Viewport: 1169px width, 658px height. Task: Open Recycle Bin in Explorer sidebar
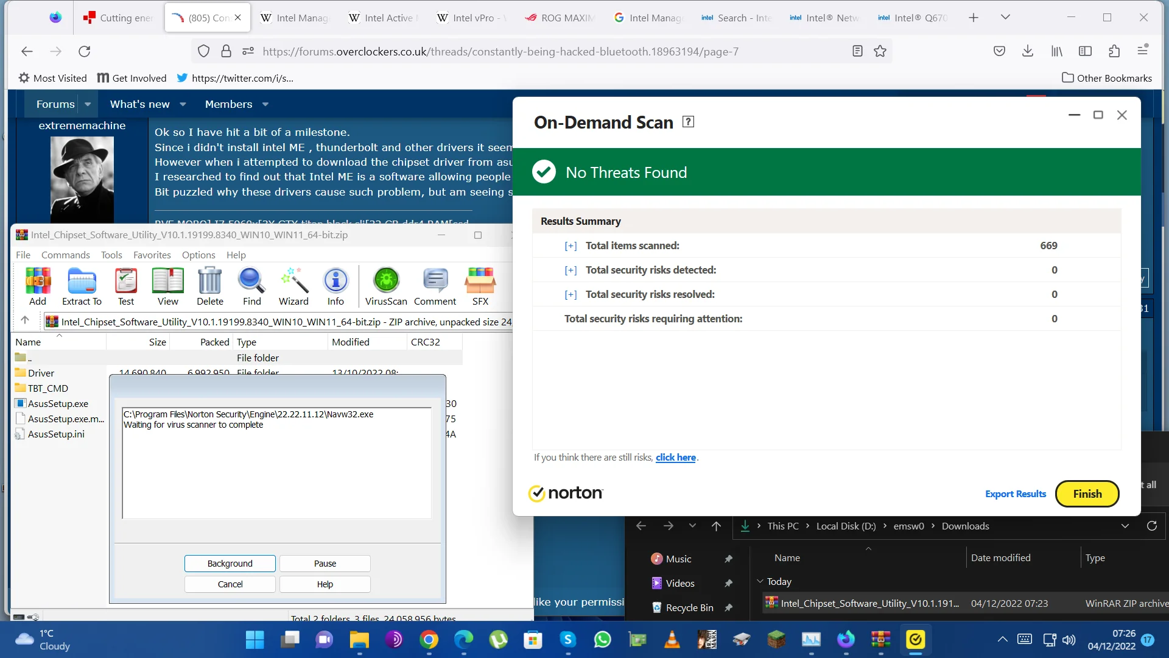coord(689,608)
